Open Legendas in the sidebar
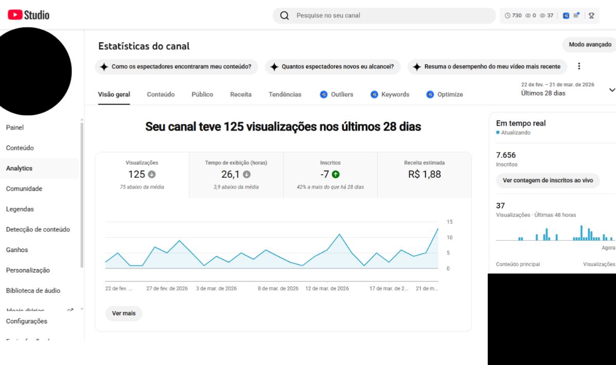Image resolution: width=616 pixels, height=365 pixels. (x=39, y=209)
